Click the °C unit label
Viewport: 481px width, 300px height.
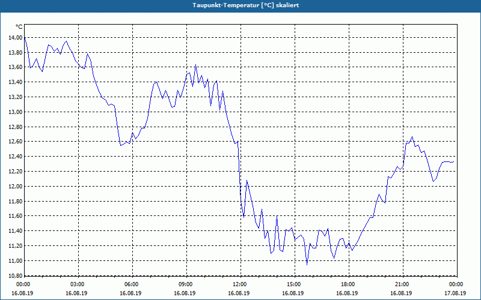pyautogui.click(x=19, y=27)
